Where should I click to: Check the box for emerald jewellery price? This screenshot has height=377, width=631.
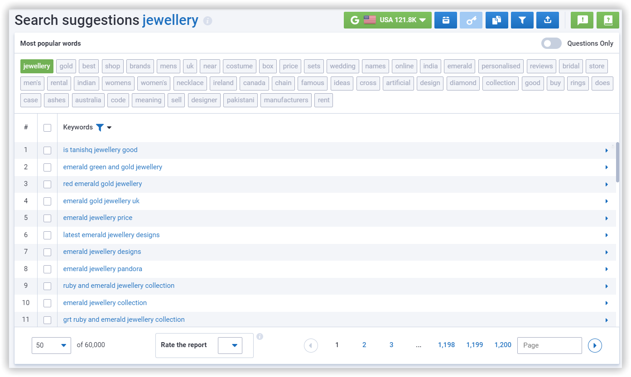tap(47, 218)
